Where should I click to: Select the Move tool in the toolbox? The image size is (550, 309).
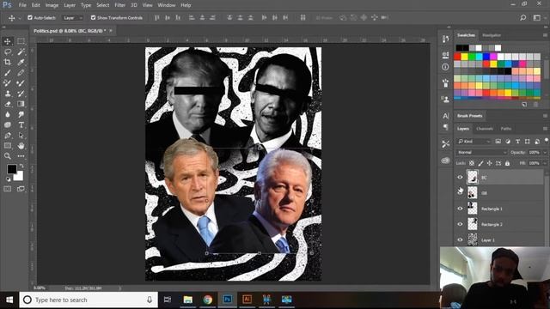8,41
